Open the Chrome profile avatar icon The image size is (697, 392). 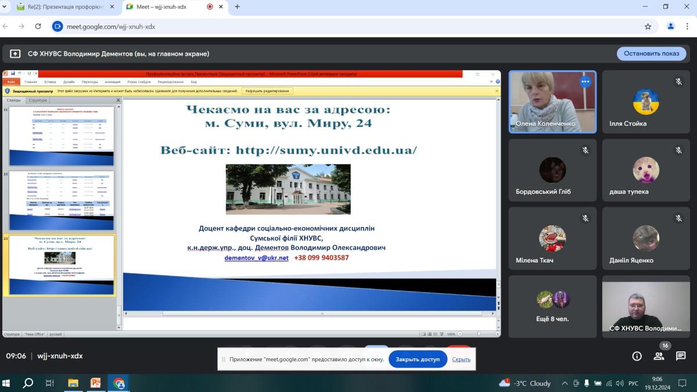point(671,26)
